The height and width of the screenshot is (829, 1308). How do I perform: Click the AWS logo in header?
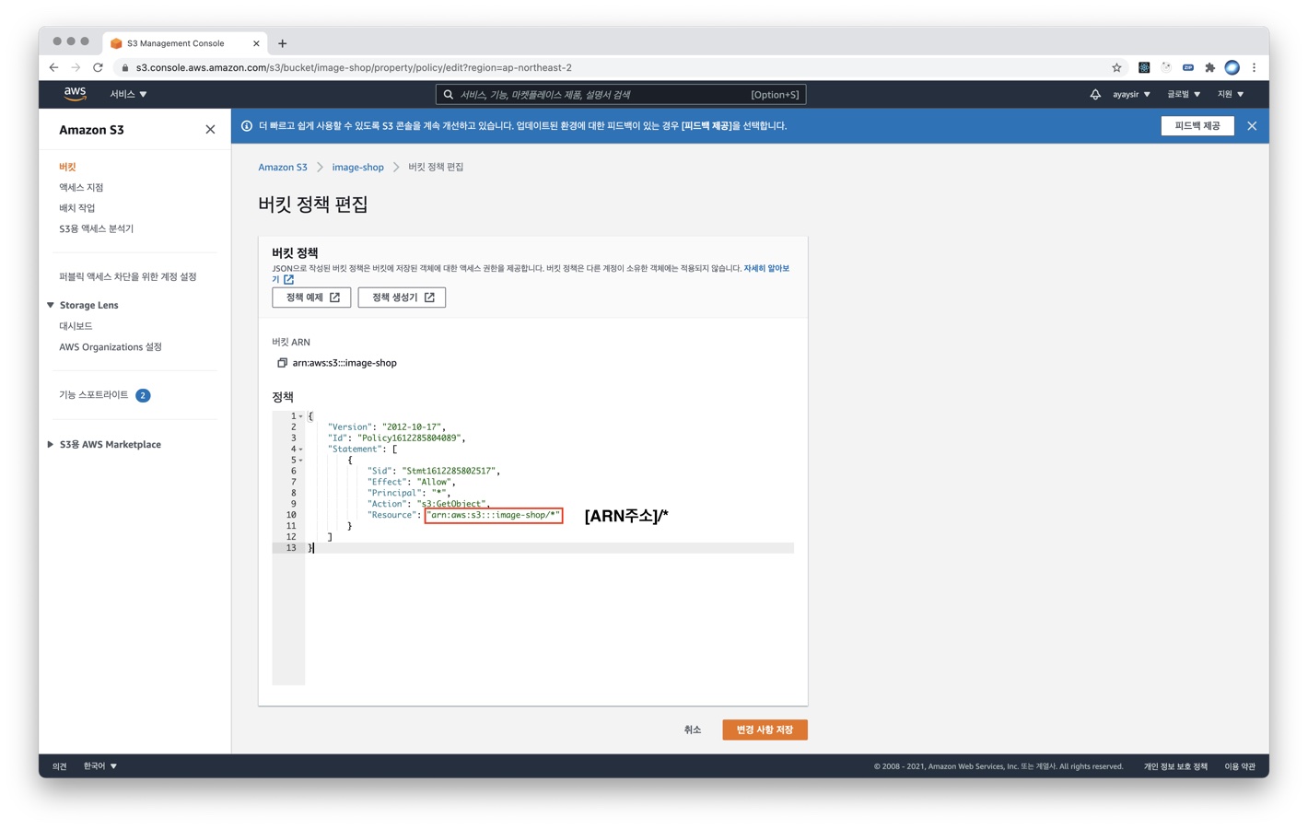[x=75, y=94]
